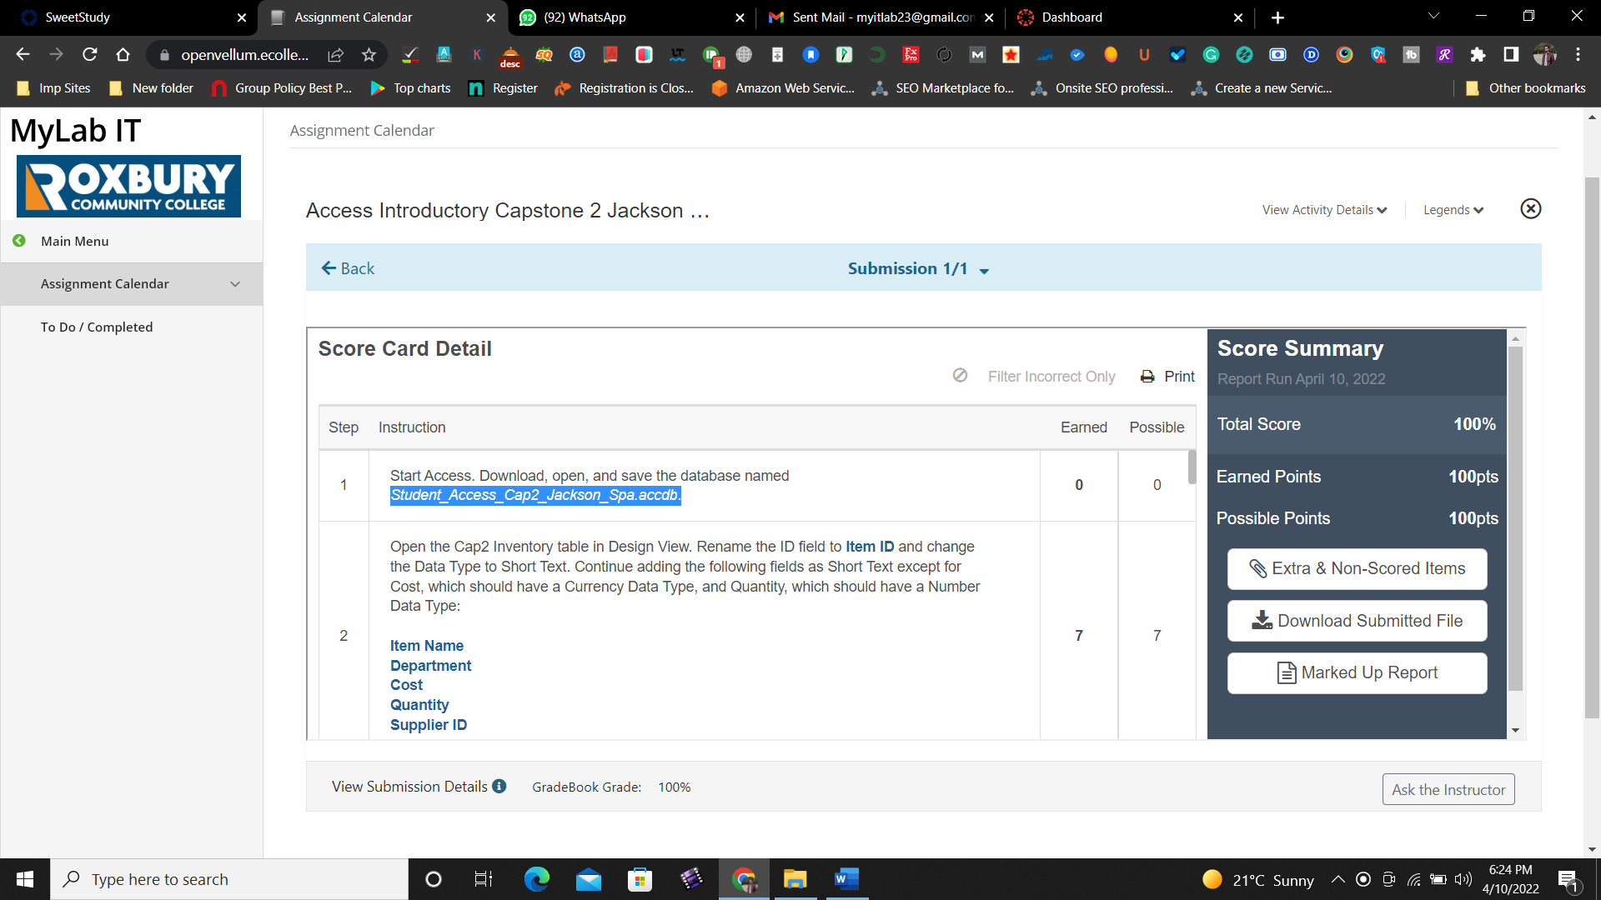Click the tab search dropdown arrow

pyautogui.click(x=1433, y=17)
